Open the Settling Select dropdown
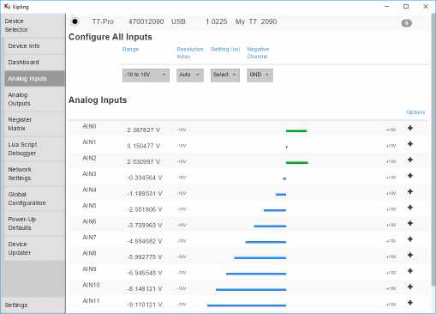The height and width of the screenshot is (314, 436). [225, 75]
